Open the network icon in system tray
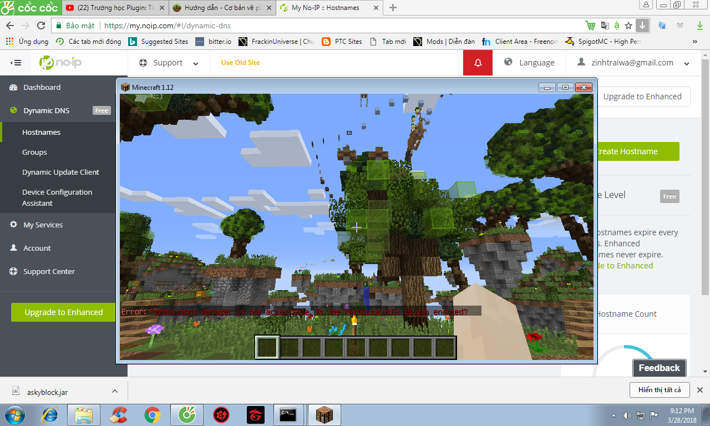 [x=641, y=415]
